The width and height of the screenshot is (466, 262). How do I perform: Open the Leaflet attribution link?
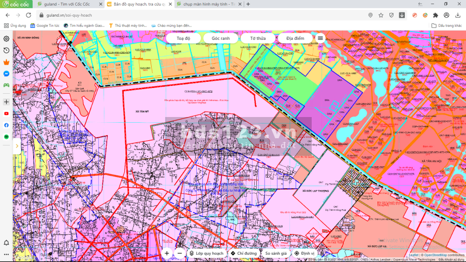pos(413,255)
